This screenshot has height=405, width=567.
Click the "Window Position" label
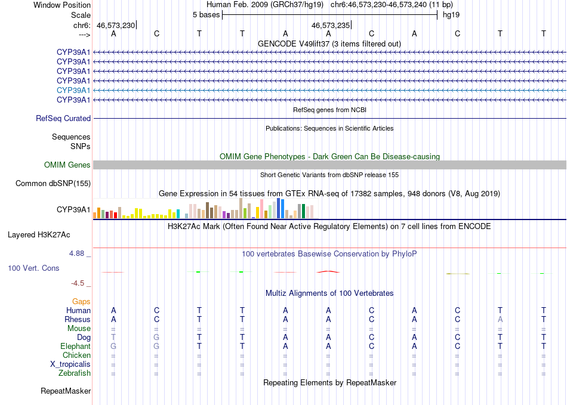62,5
